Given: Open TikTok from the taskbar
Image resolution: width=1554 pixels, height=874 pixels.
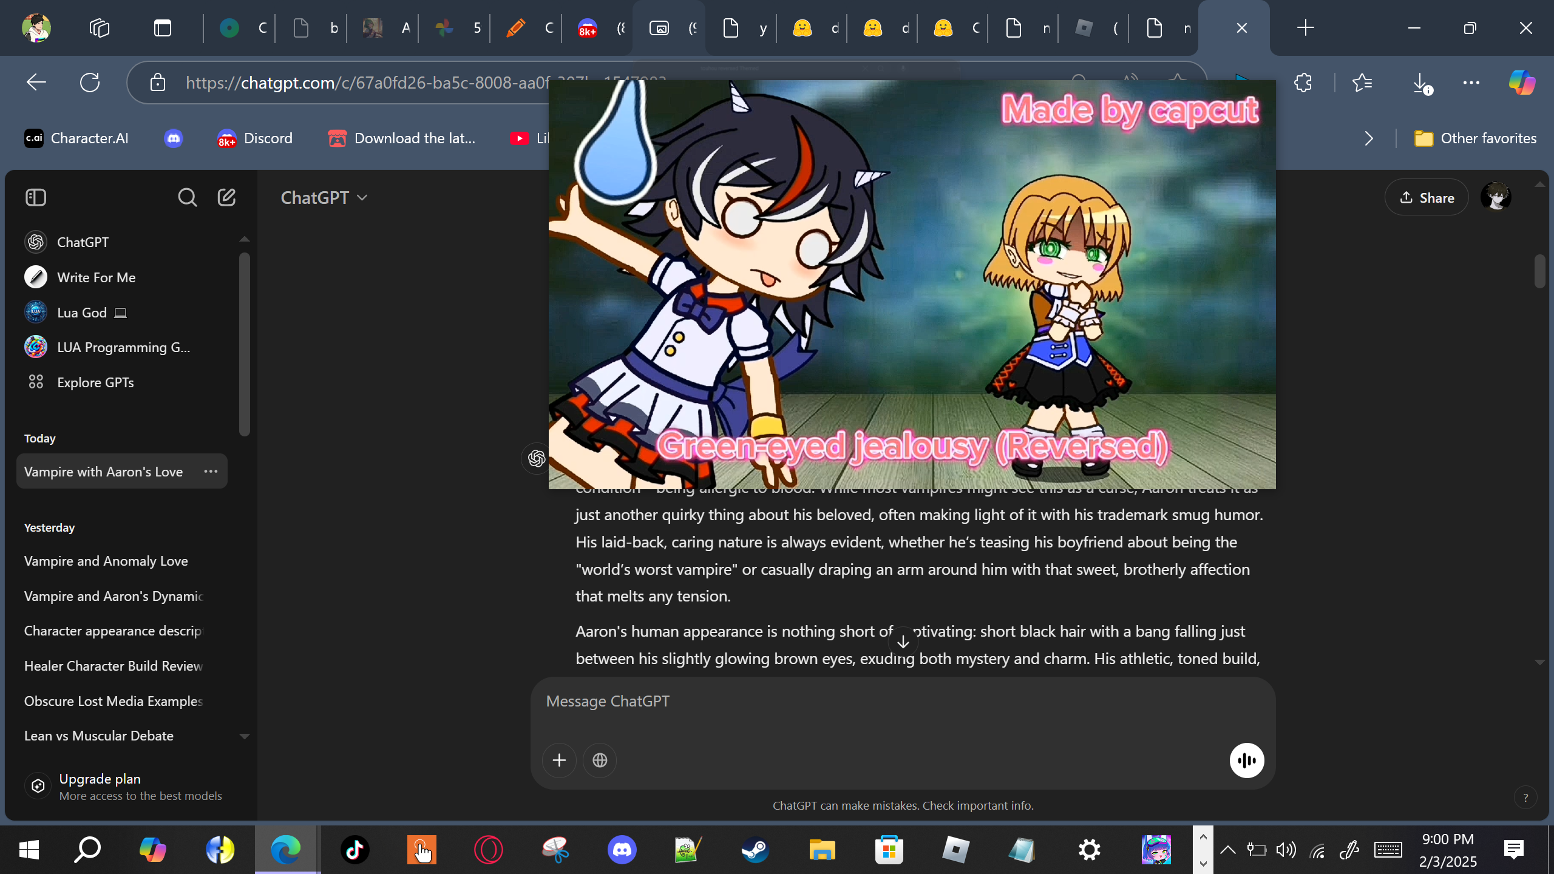Looking at the screenshot, I should (355, 850).
